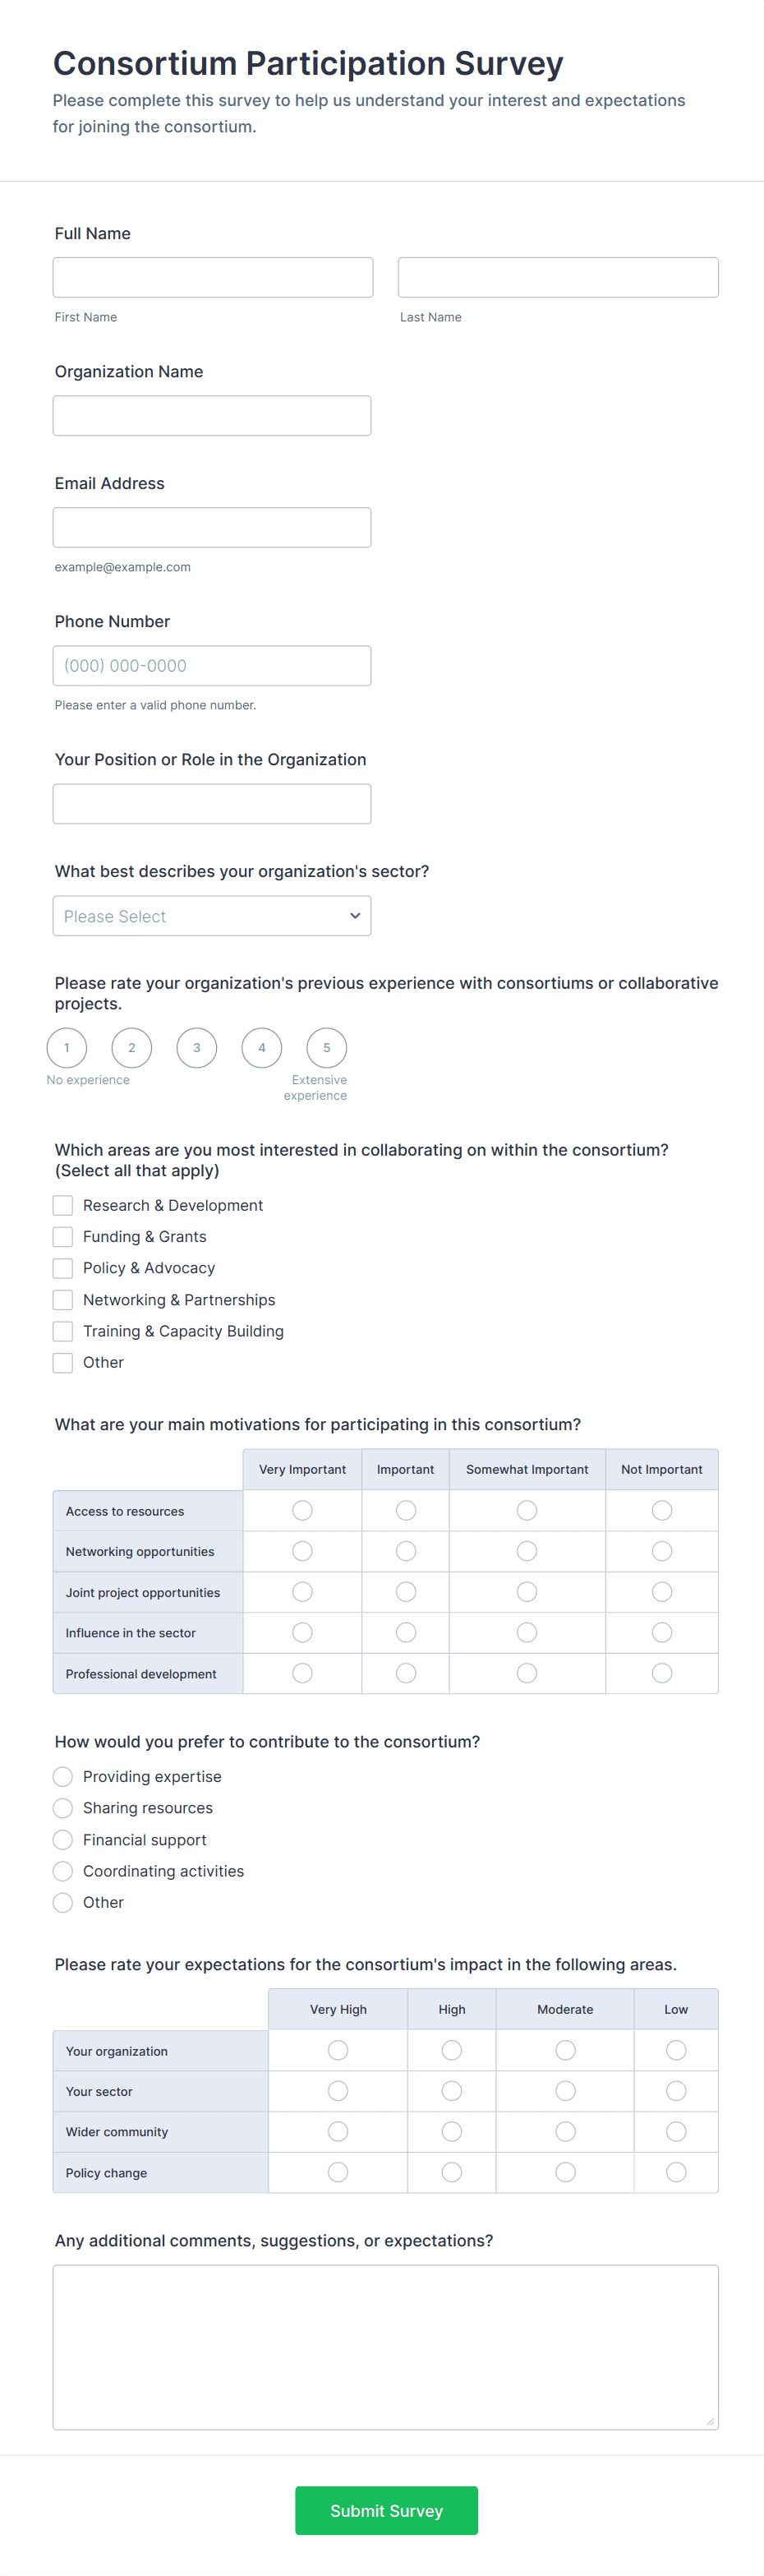The image size is (764, 2576).
Task: Select rating 5 for extensive experience
Action: pos(326,1048)
